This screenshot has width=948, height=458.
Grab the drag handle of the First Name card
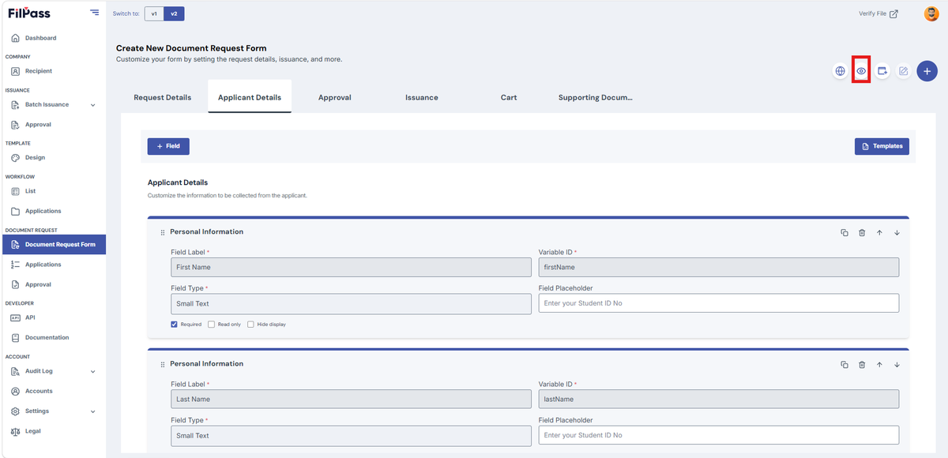[163, 232]
